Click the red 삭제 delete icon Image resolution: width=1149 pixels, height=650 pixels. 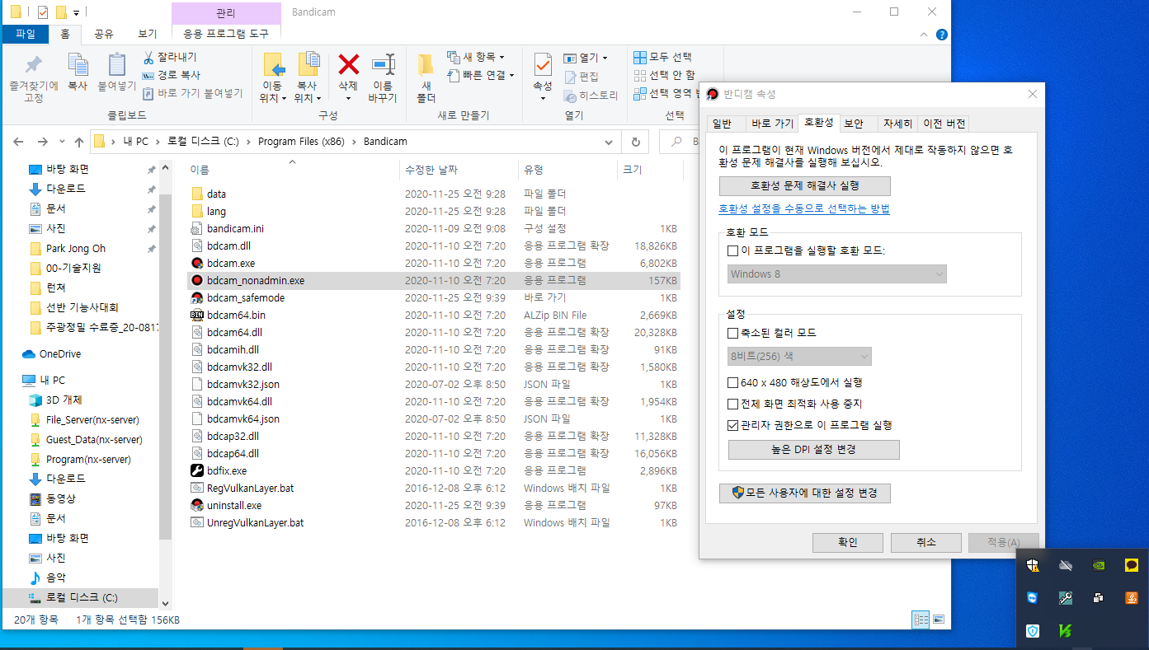tap(349, 65)
